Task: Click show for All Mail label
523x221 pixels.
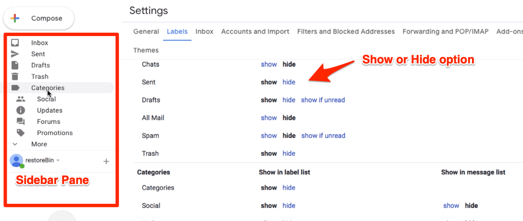Action: click(269, 118)
